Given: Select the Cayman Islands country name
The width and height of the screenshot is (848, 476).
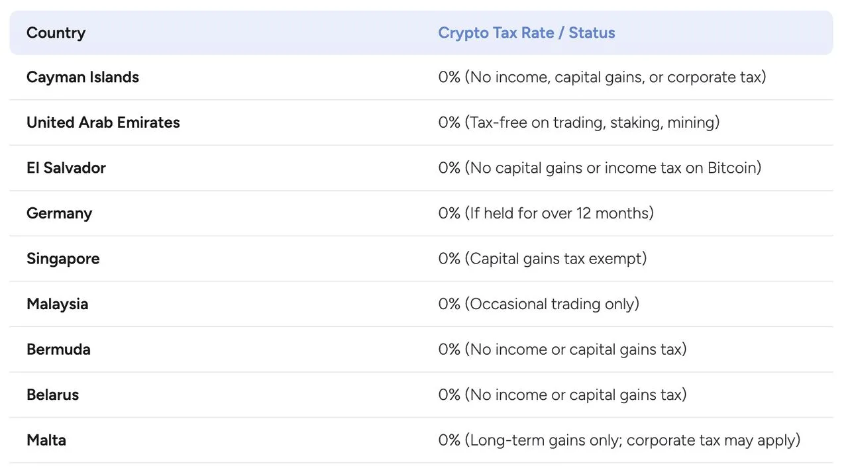Looking at the screenshot, I should tap(83, 77).
